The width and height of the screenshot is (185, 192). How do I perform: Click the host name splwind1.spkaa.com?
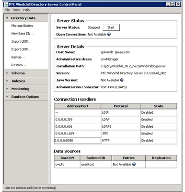[x=115, y=52]
